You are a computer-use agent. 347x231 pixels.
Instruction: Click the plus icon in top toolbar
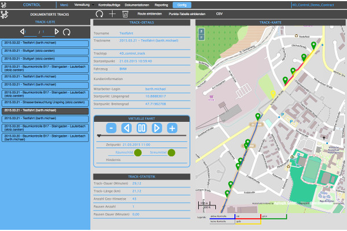tap(112, 13)
